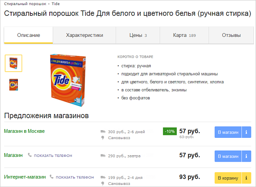Click 'без фосфатов' feature line
Image resolution: width=256 pixels, height=187 pixels.
click(x=136, y=98)
